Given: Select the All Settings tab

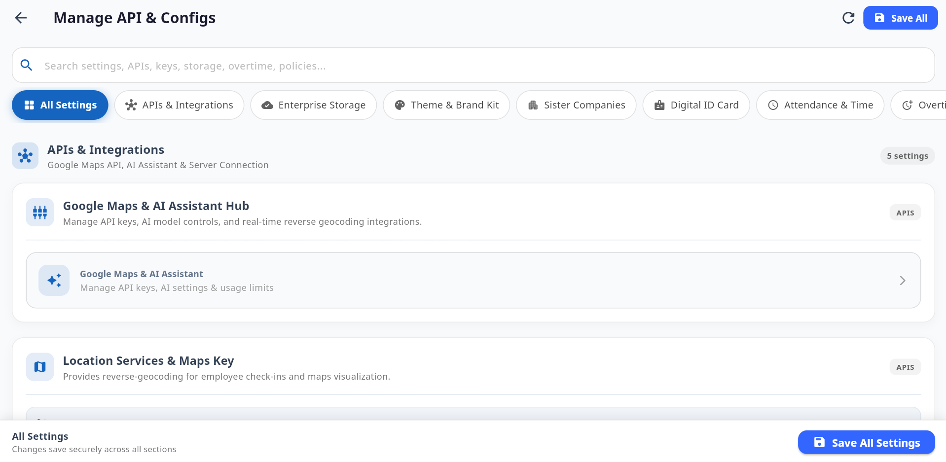Looking at the screenshot, I should pos(60,105).
